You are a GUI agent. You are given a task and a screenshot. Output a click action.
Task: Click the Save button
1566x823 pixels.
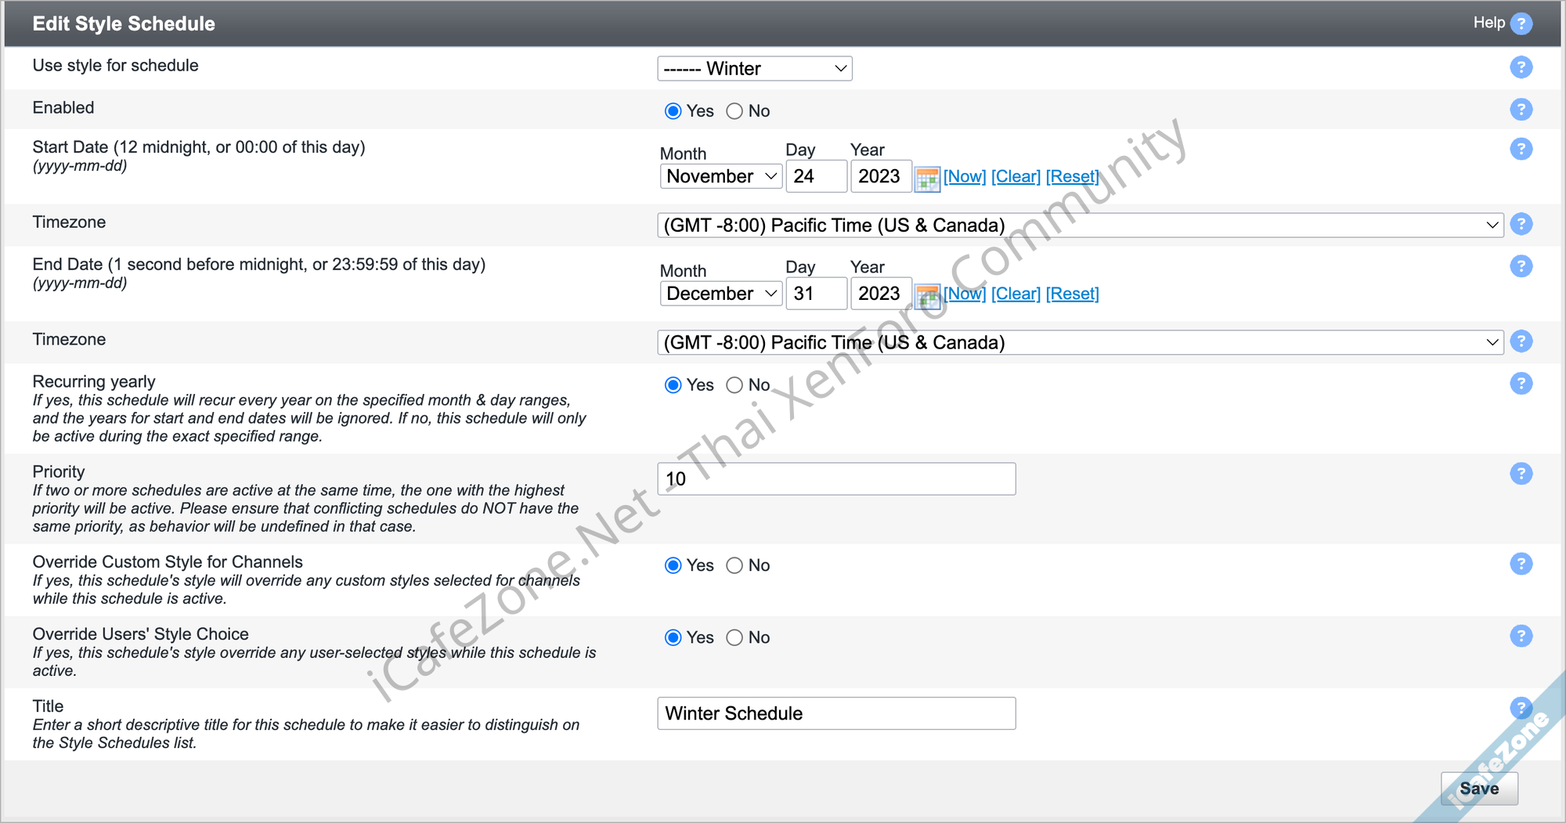(x=1478, y=788)
